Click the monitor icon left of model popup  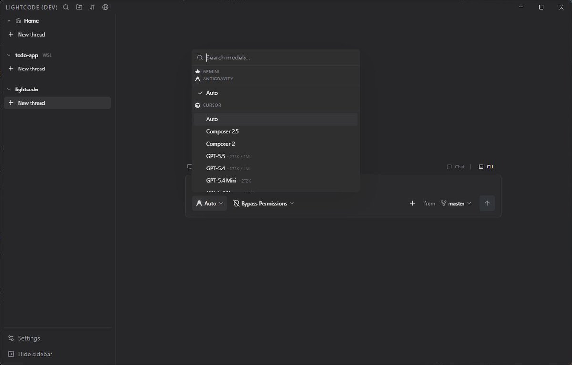pos(189,167)
